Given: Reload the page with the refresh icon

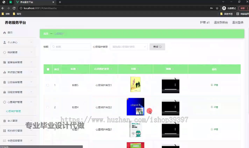Looking at the screenshot, I should pyautogui.click(x=14, y=8).
